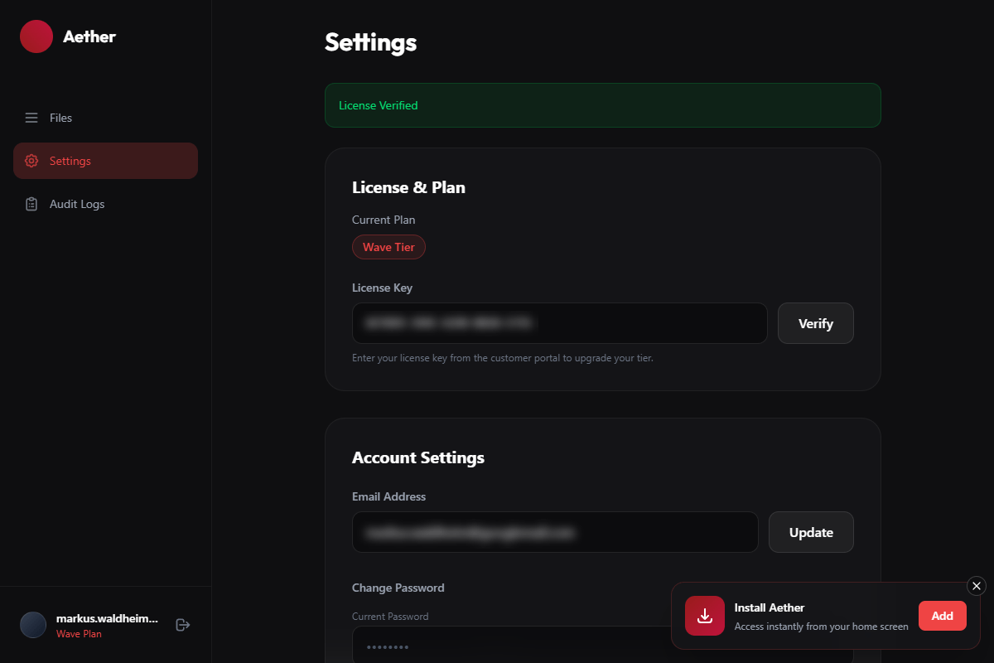Click the Wave Tier plan badge
This screenshot has width=994, height=663.
(388, 247)
